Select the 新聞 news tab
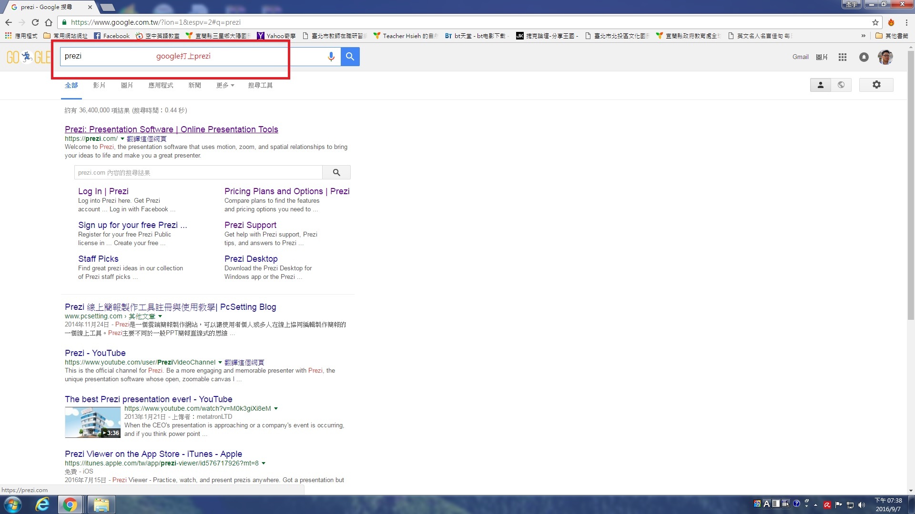Viewport: 915px width, 514px height. [194, 85]
